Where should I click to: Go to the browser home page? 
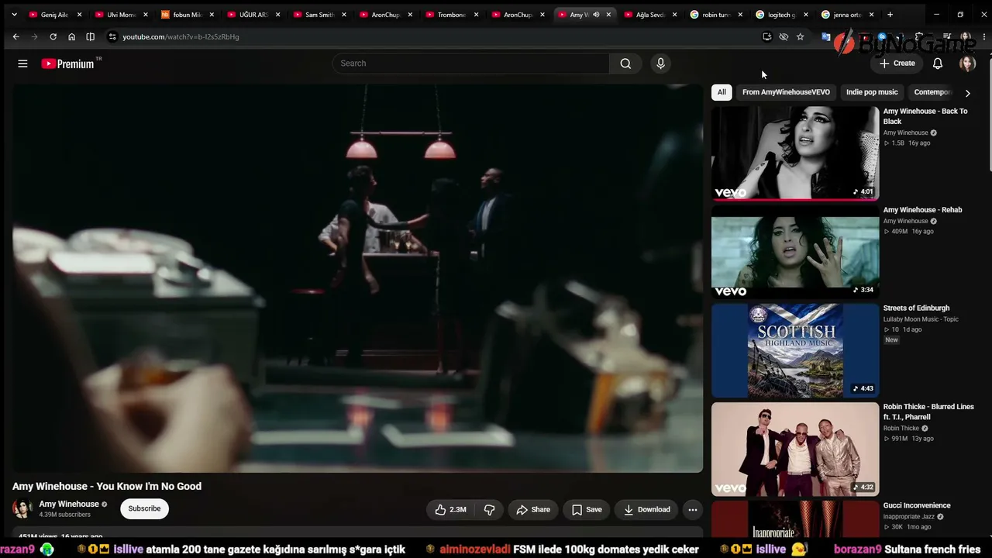point(71,36)
